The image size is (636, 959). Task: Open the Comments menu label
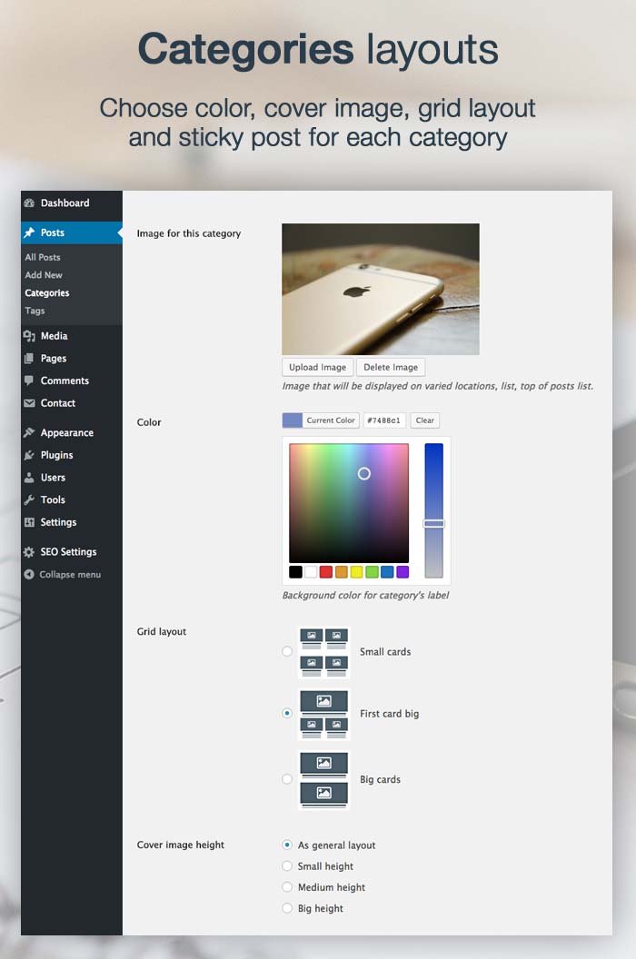[65, 381]
